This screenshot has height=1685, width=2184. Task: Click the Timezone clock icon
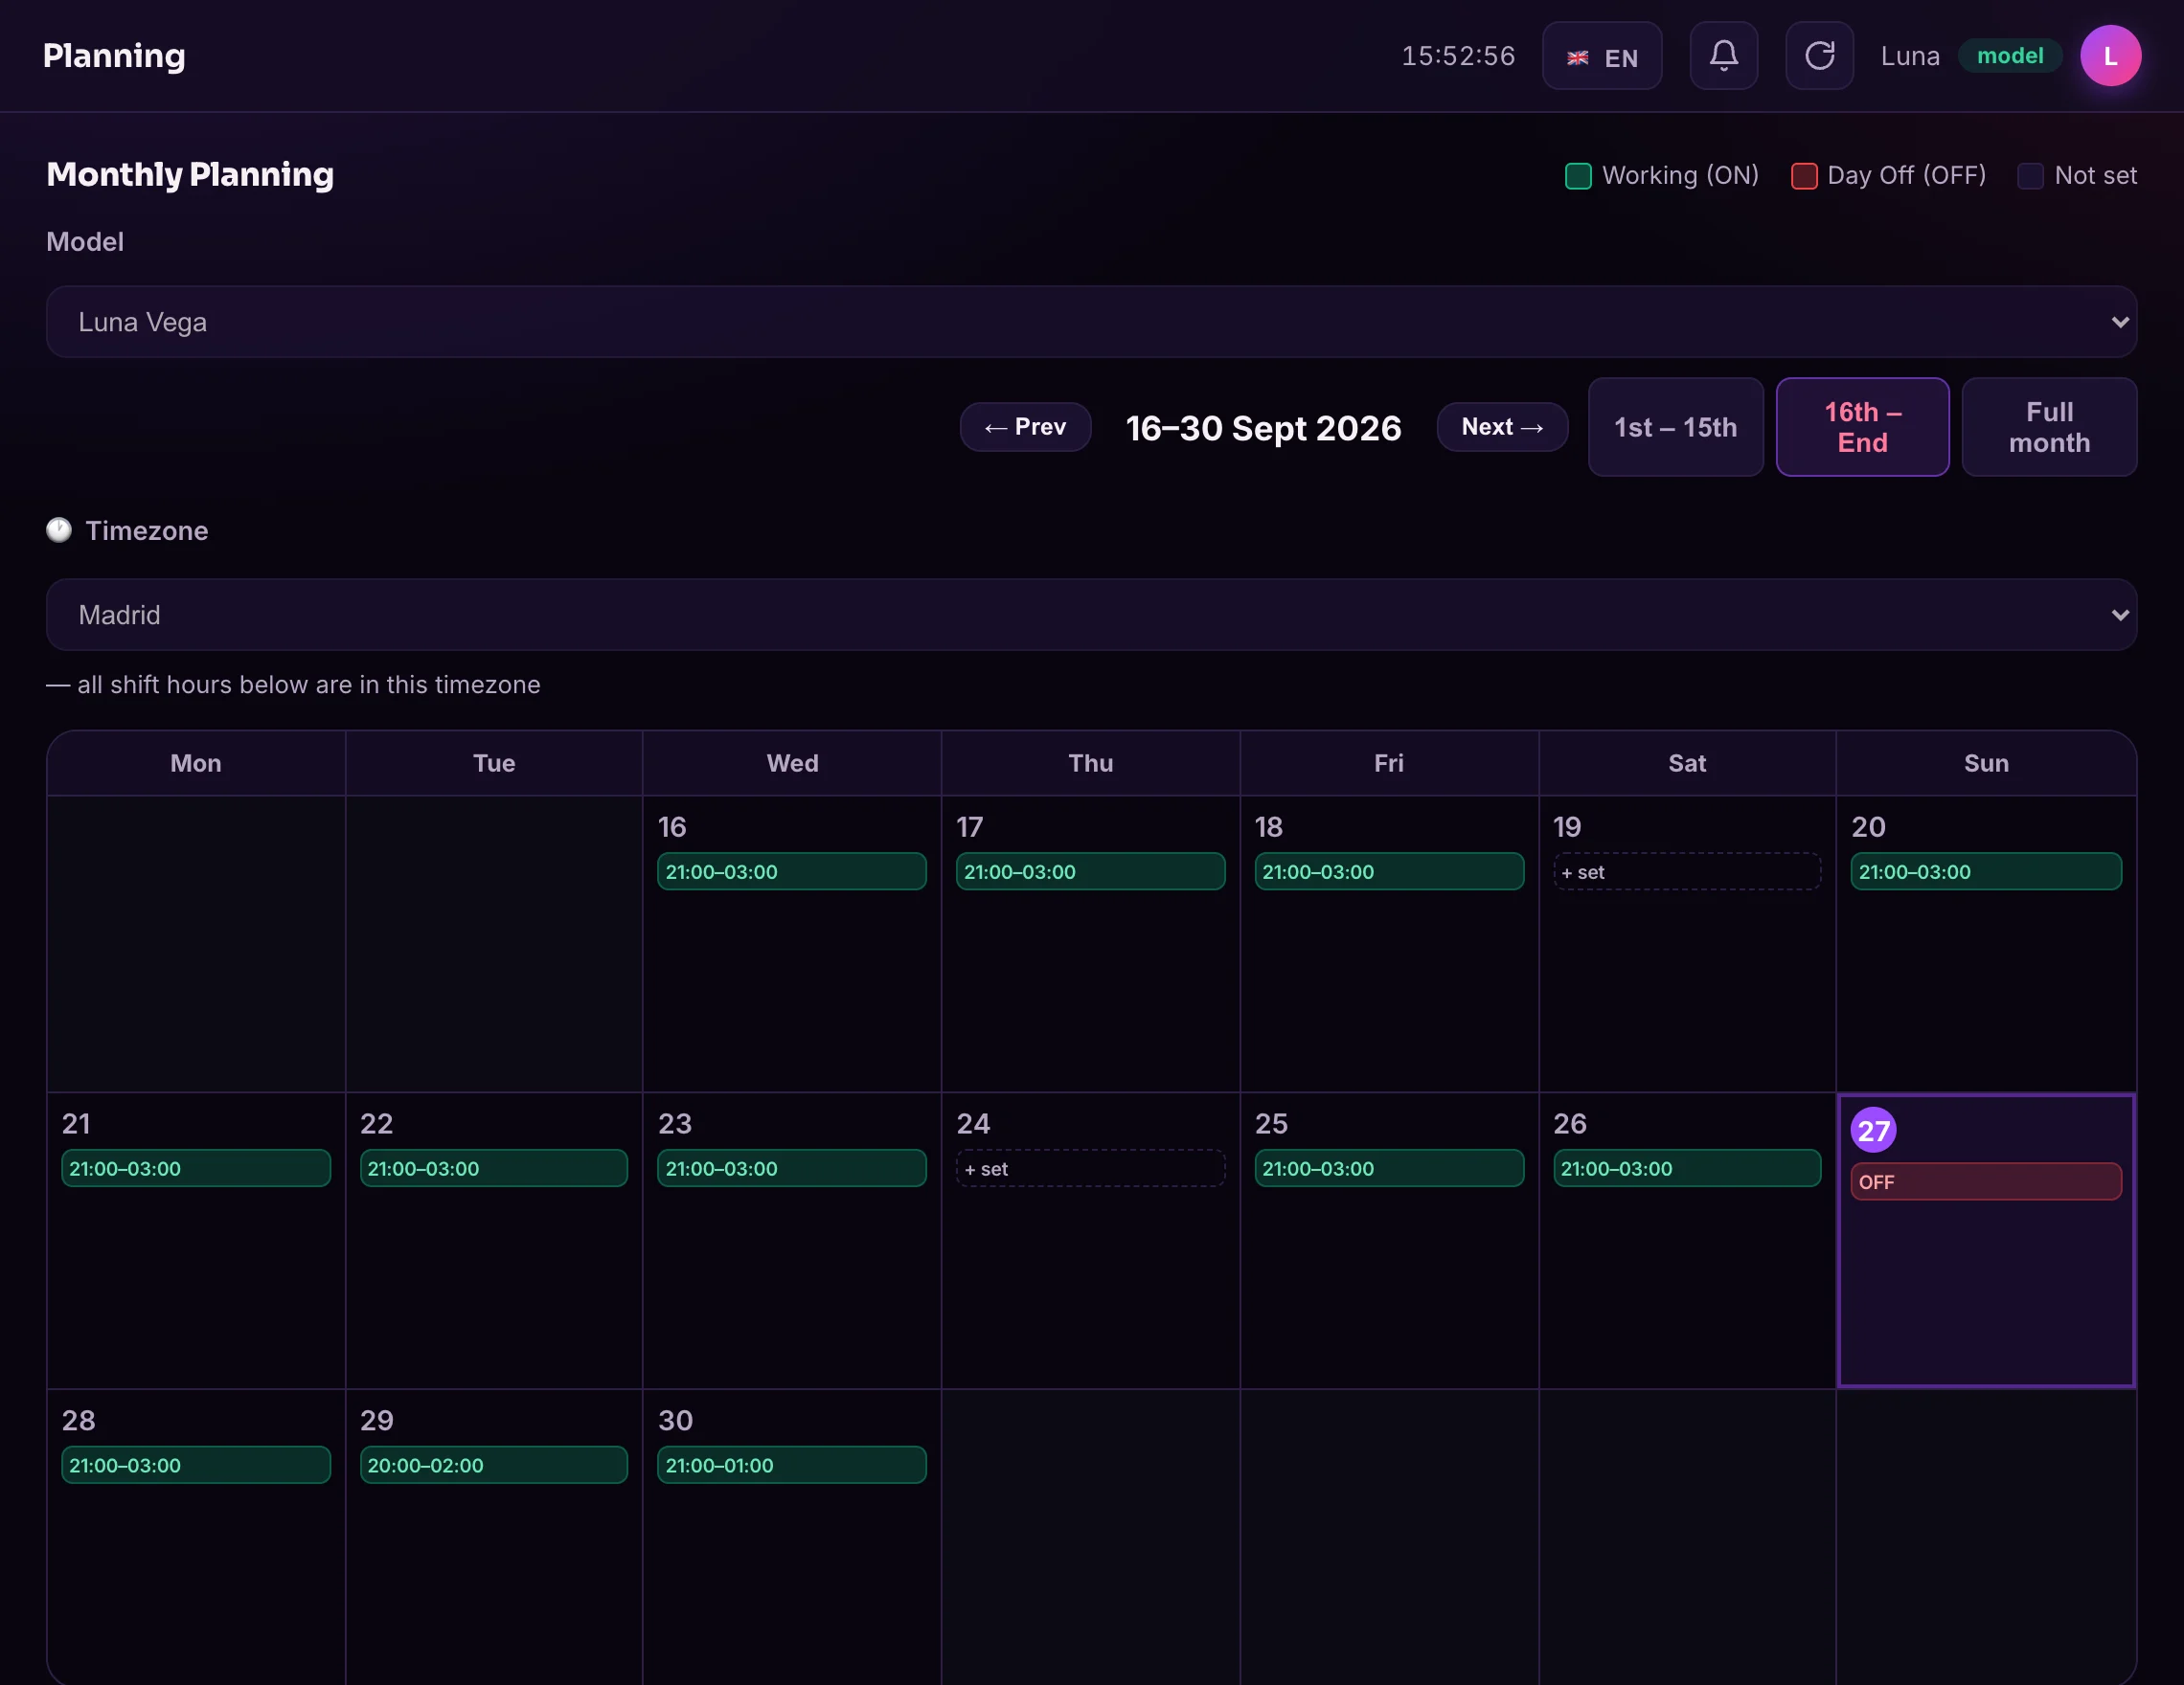click(59, 529)
